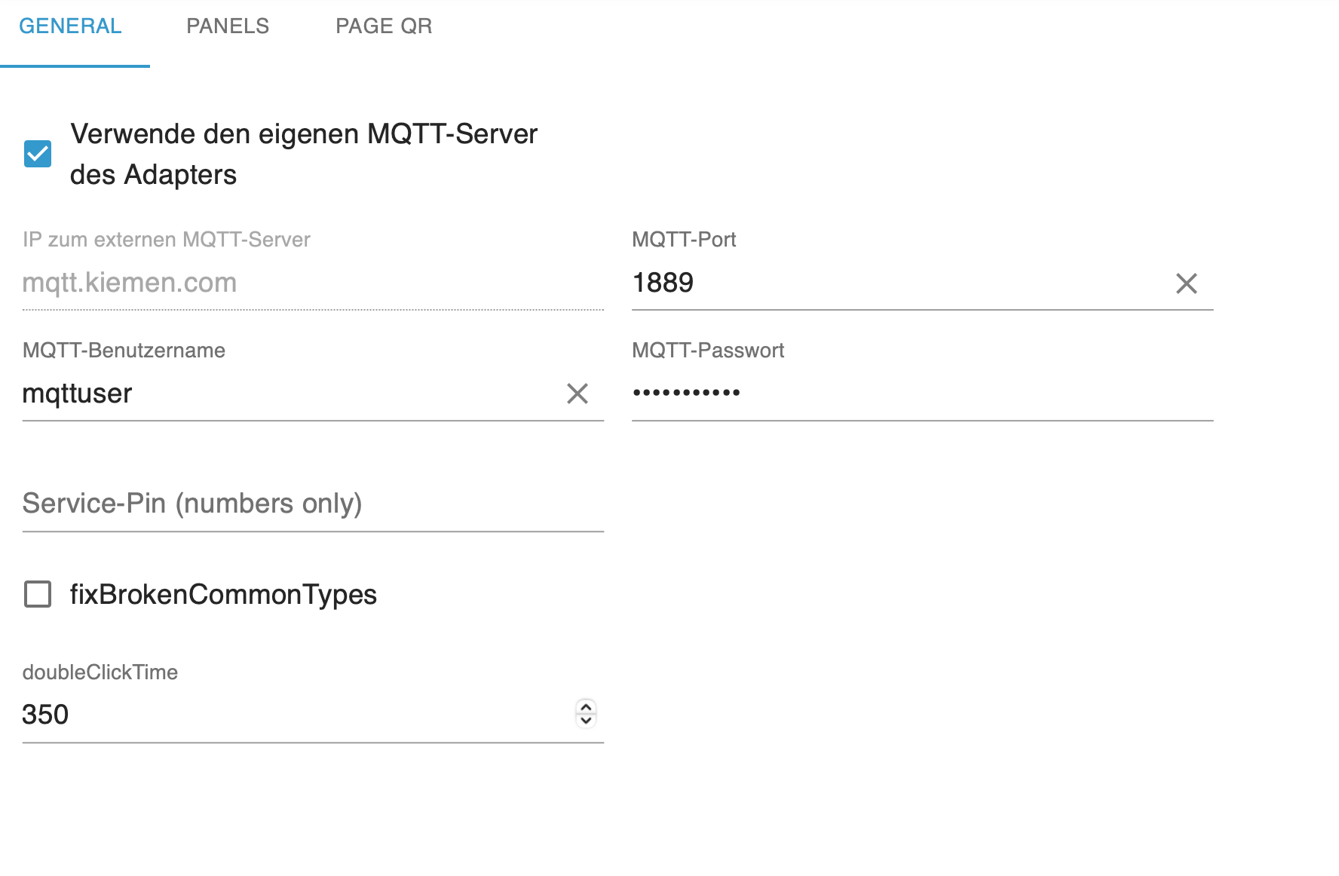Uncheck the own MQTT-Server checkbox
1339x876 pixels.
click(x=38, y=154)
